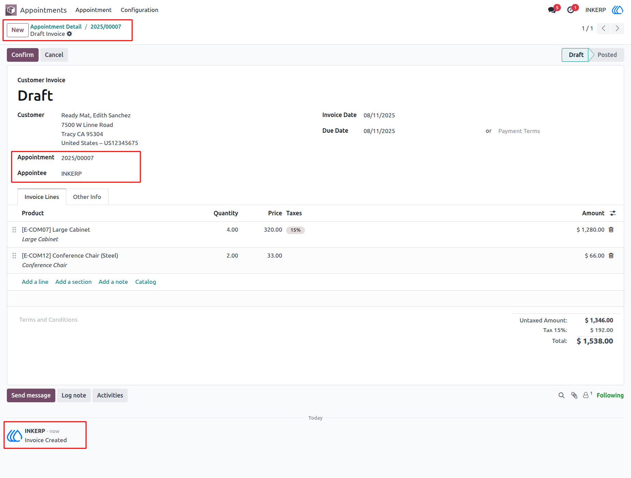Delete the Large Cabinet invoice line
This screenshot has height=478, width=631.
(x=611, y=230)
